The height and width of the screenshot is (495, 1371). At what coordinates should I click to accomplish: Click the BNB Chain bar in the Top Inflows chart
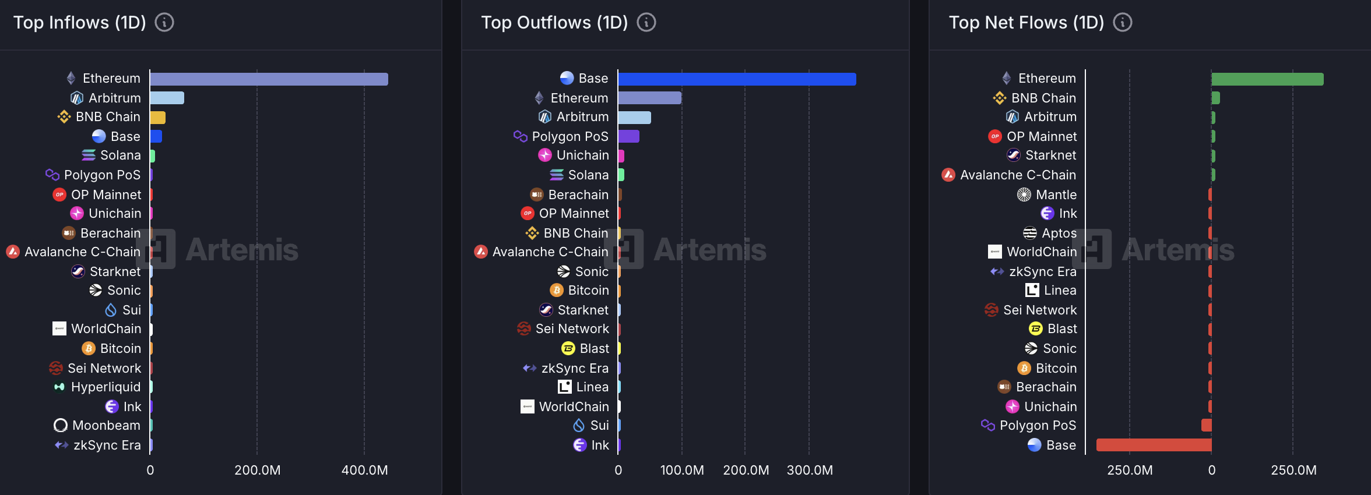[x=157, y=118]
